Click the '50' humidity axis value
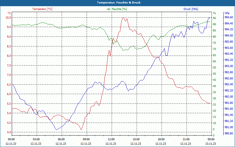 click(214, 74)
